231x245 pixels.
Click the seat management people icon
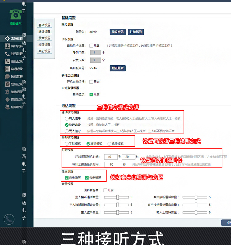[7, 107]
